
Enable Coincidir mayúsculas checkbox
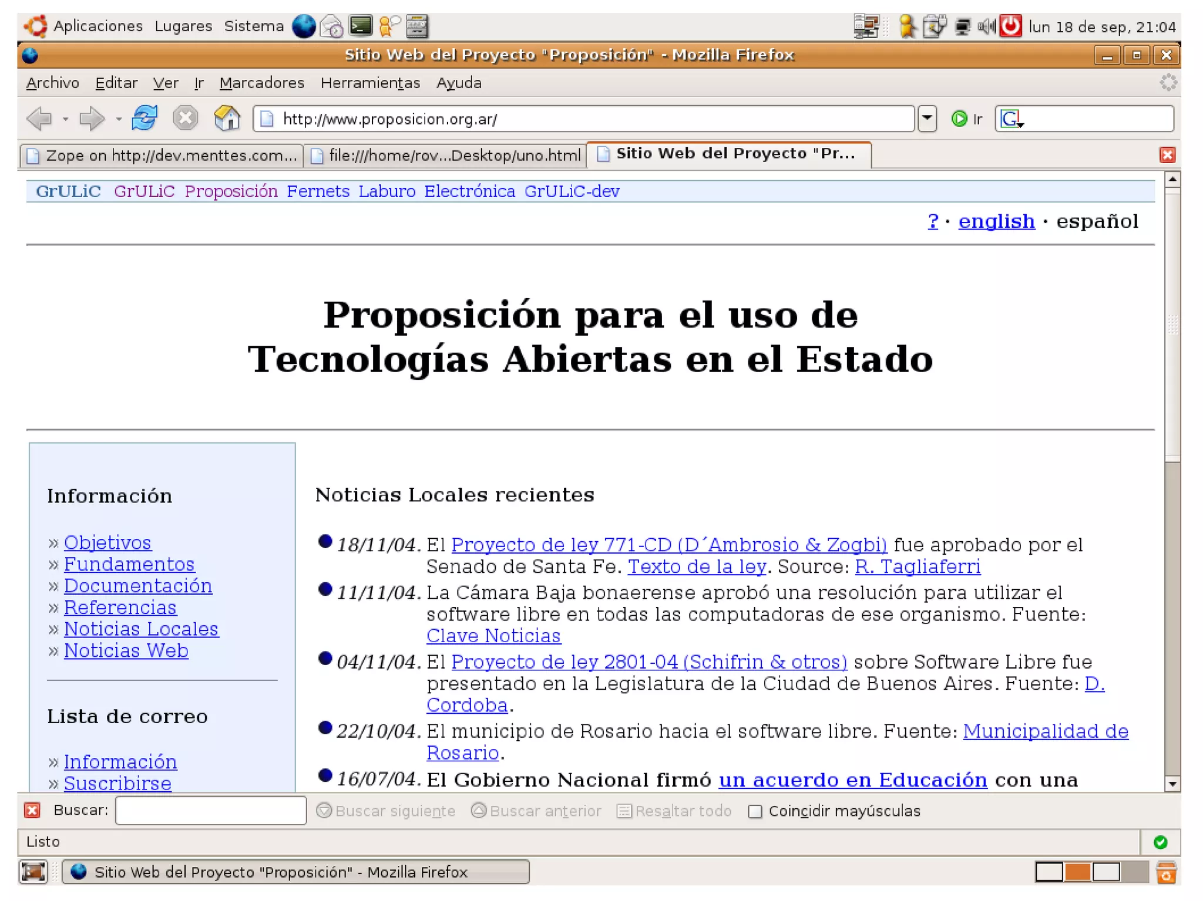click(755, 811)
